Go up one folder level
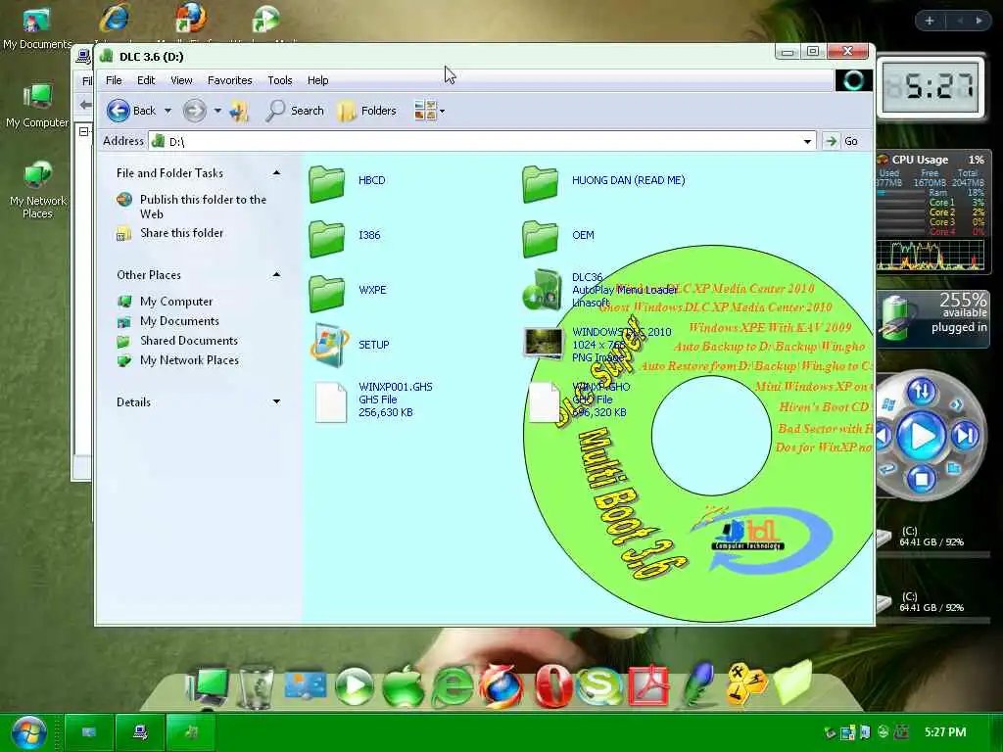1003x752 pixels. 239,112
